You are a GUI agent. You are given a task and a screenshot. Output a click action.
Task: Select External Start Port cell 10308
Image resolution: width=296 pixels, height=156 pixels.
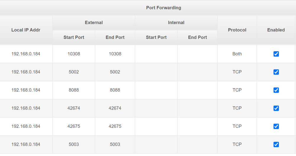click(x=74, y=54)
